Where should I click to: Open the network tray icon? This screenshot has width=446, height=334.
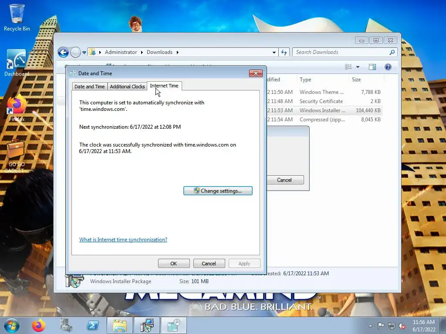click(x=392, y=326)
